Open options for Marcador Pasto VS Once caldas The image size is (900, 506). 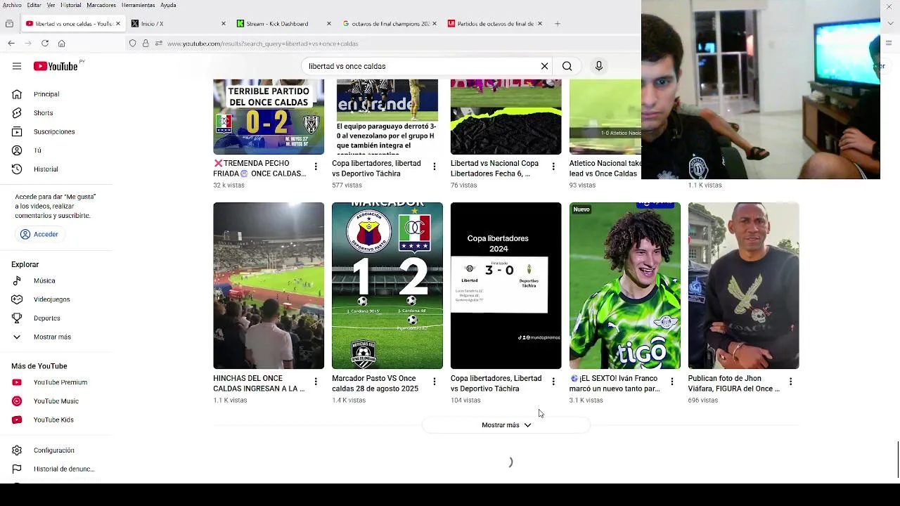click(x=435, y=382)
